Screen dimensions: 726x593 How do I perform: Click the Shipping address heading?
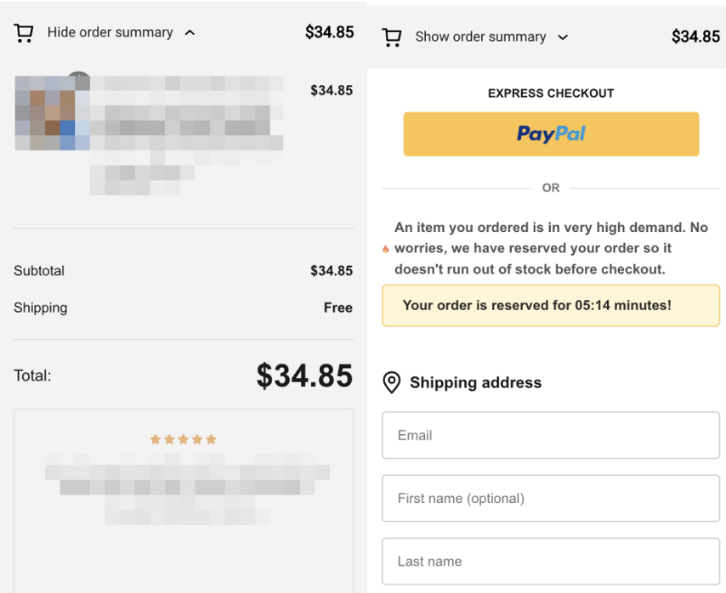tap(475, 382)
